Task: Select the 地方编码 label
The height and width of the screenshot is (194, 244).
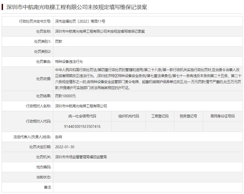Action: 43,167
